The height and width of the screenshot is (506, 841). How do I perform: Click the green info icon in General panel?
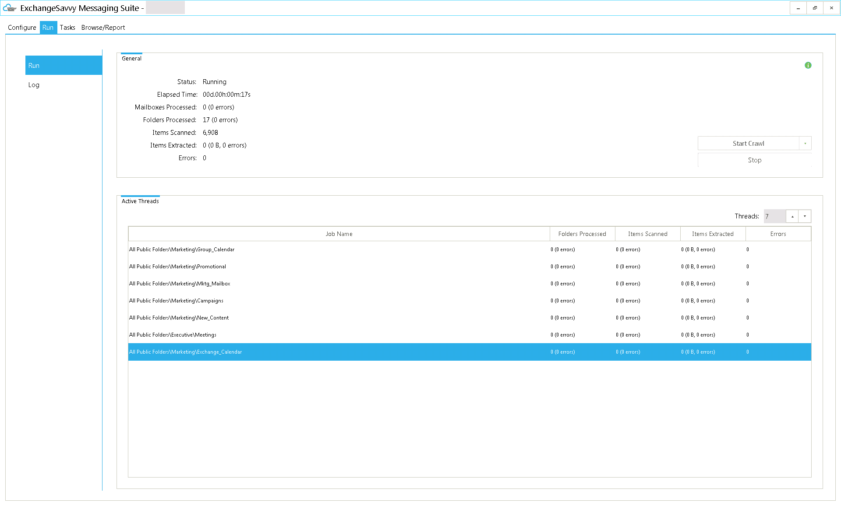tap(808, 65)
